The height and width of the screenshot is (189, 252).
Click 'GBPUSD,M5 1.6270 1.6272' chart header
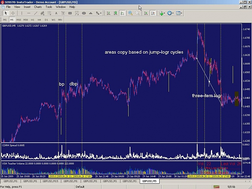(x=25, y=25)
